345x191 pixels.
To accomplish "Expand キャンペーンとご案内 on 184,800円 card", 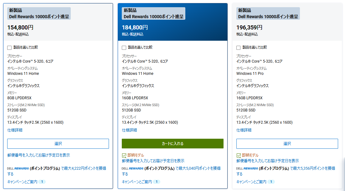I will click(137, 182).
